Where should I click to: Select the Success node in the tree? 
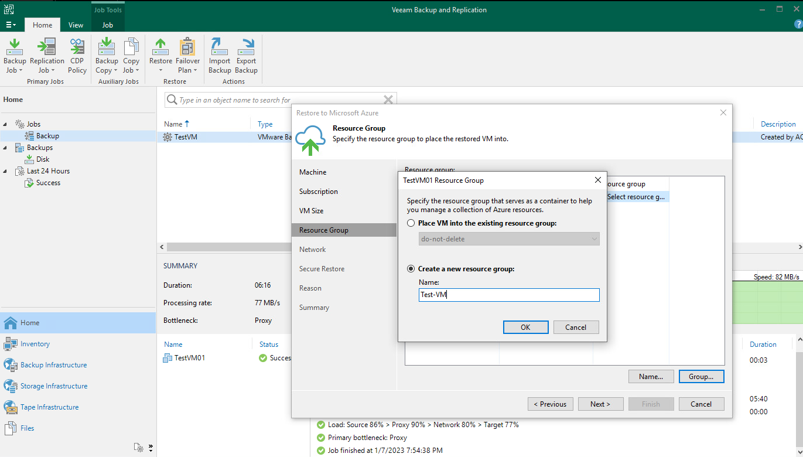point(48,183)
